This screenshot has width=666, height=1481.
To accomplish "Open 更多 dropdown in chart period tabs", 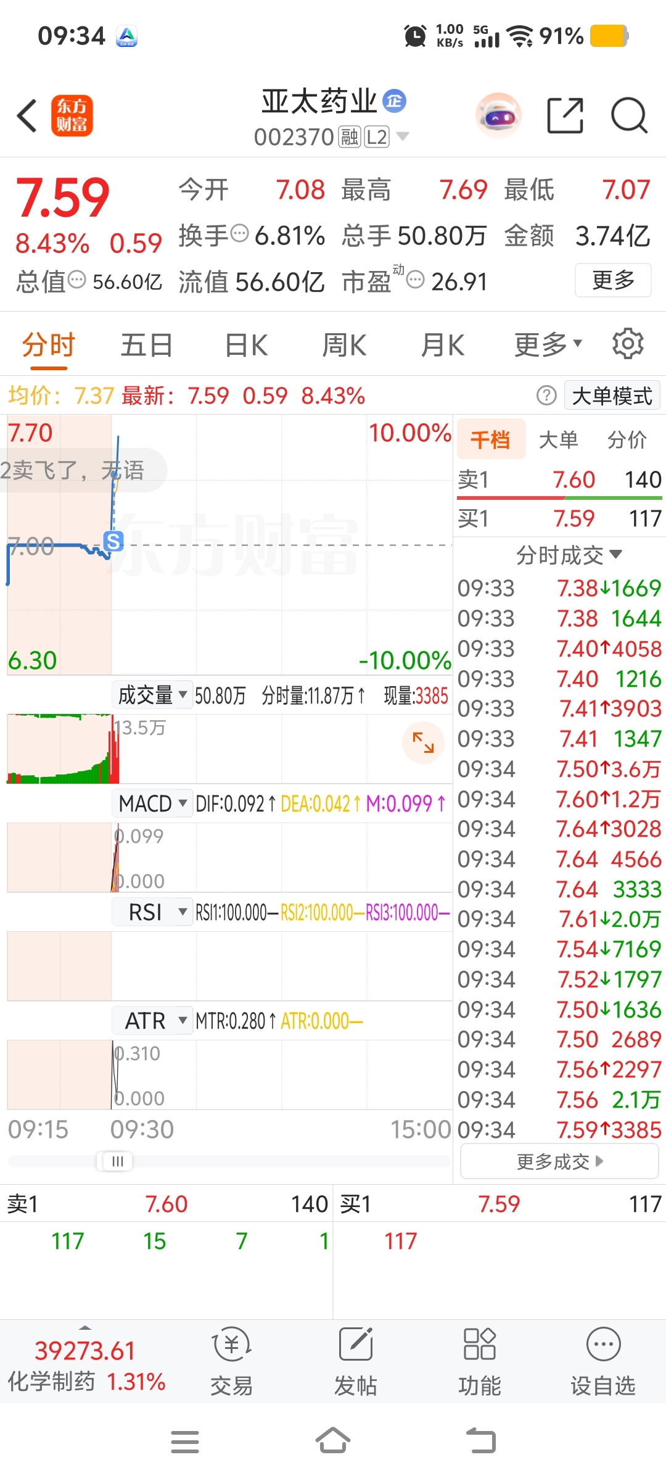I will tap(548, 344).
